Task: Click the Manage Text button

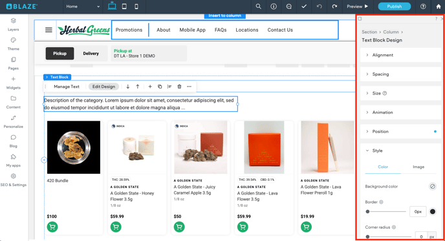Action: click(67, 87)
